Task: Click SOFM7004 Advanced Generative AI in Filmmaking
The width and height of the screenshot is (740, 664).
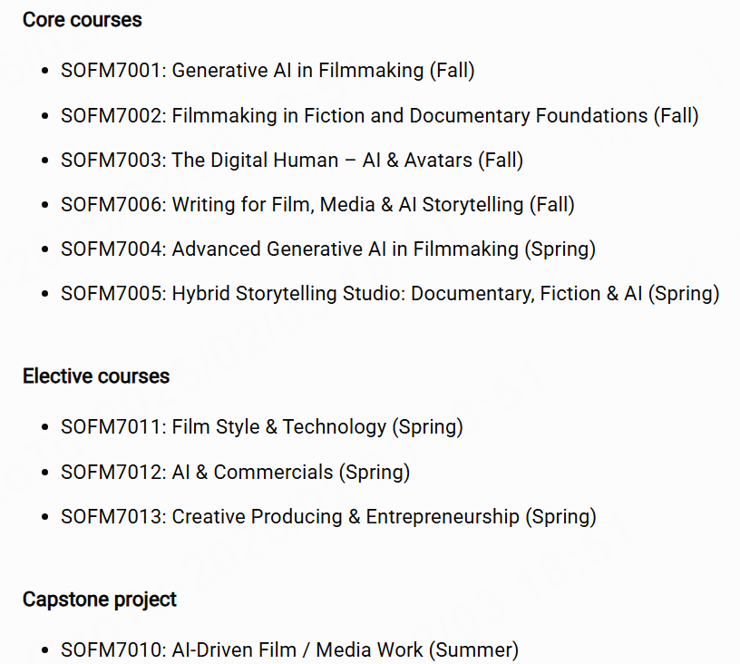Action: coord(327,249)
